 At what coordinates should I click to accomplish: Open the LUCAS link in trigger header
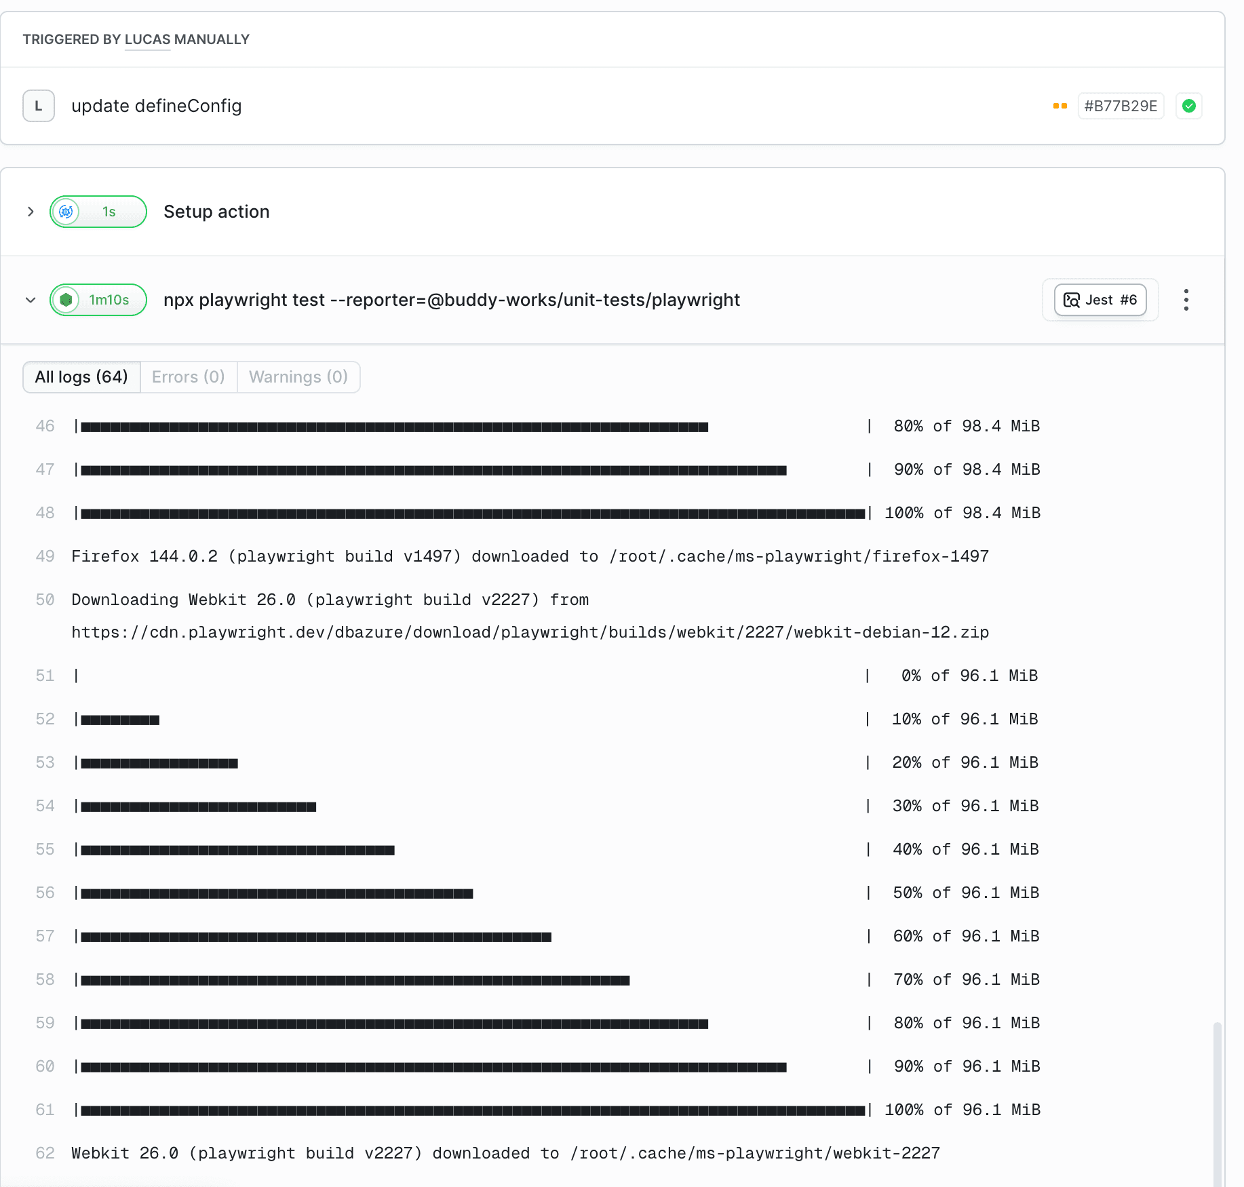tap(147, 39)
